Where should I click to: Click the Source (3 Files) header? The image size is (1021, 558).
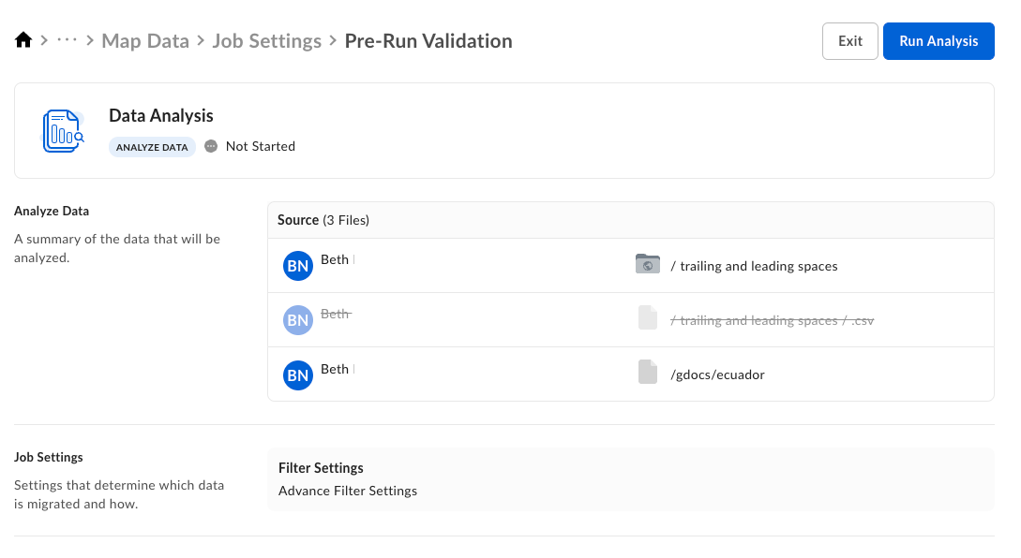[x=323, y=220]
